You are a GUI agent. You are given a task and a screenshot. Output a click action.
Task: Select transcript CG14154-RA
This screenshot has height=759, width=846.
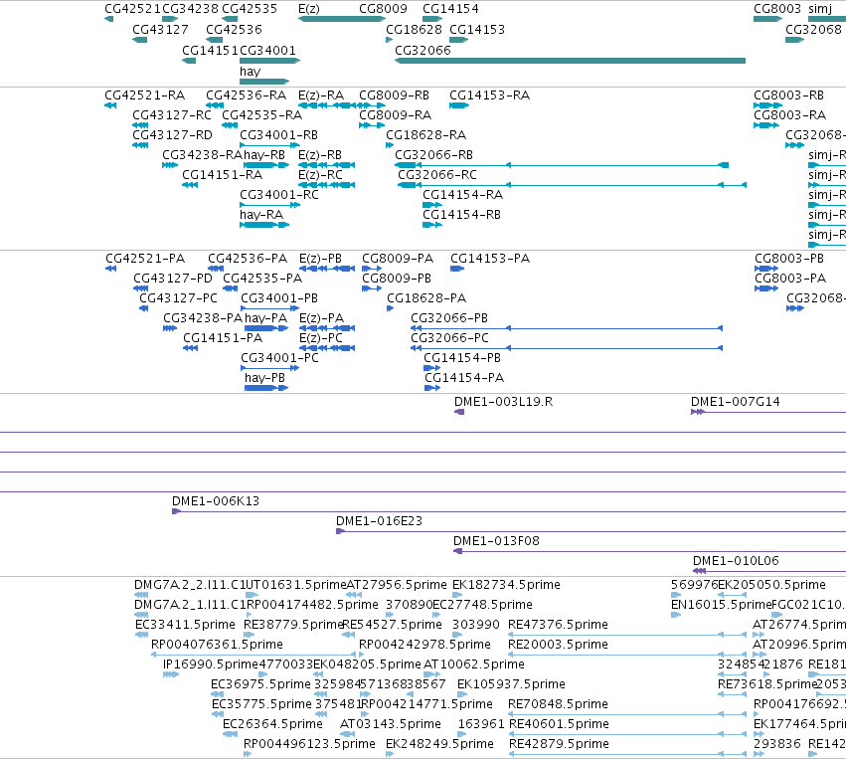pyautogui.click(x=463, y=194)
